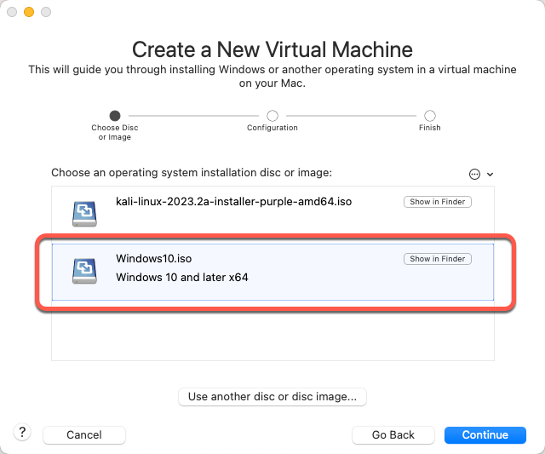Click the yellow minimize window button
This screenshot has height=454, width=545.
[x=29, y=12]
